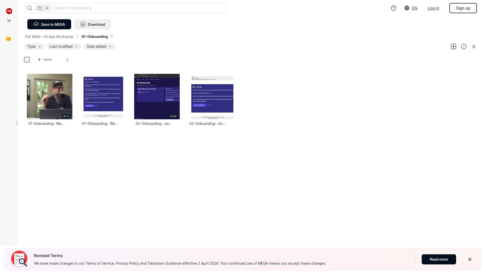This screenshot has width=486, height=273.
Task: Open the yellow folder icon in sidebar
Action: click(9, 39)
